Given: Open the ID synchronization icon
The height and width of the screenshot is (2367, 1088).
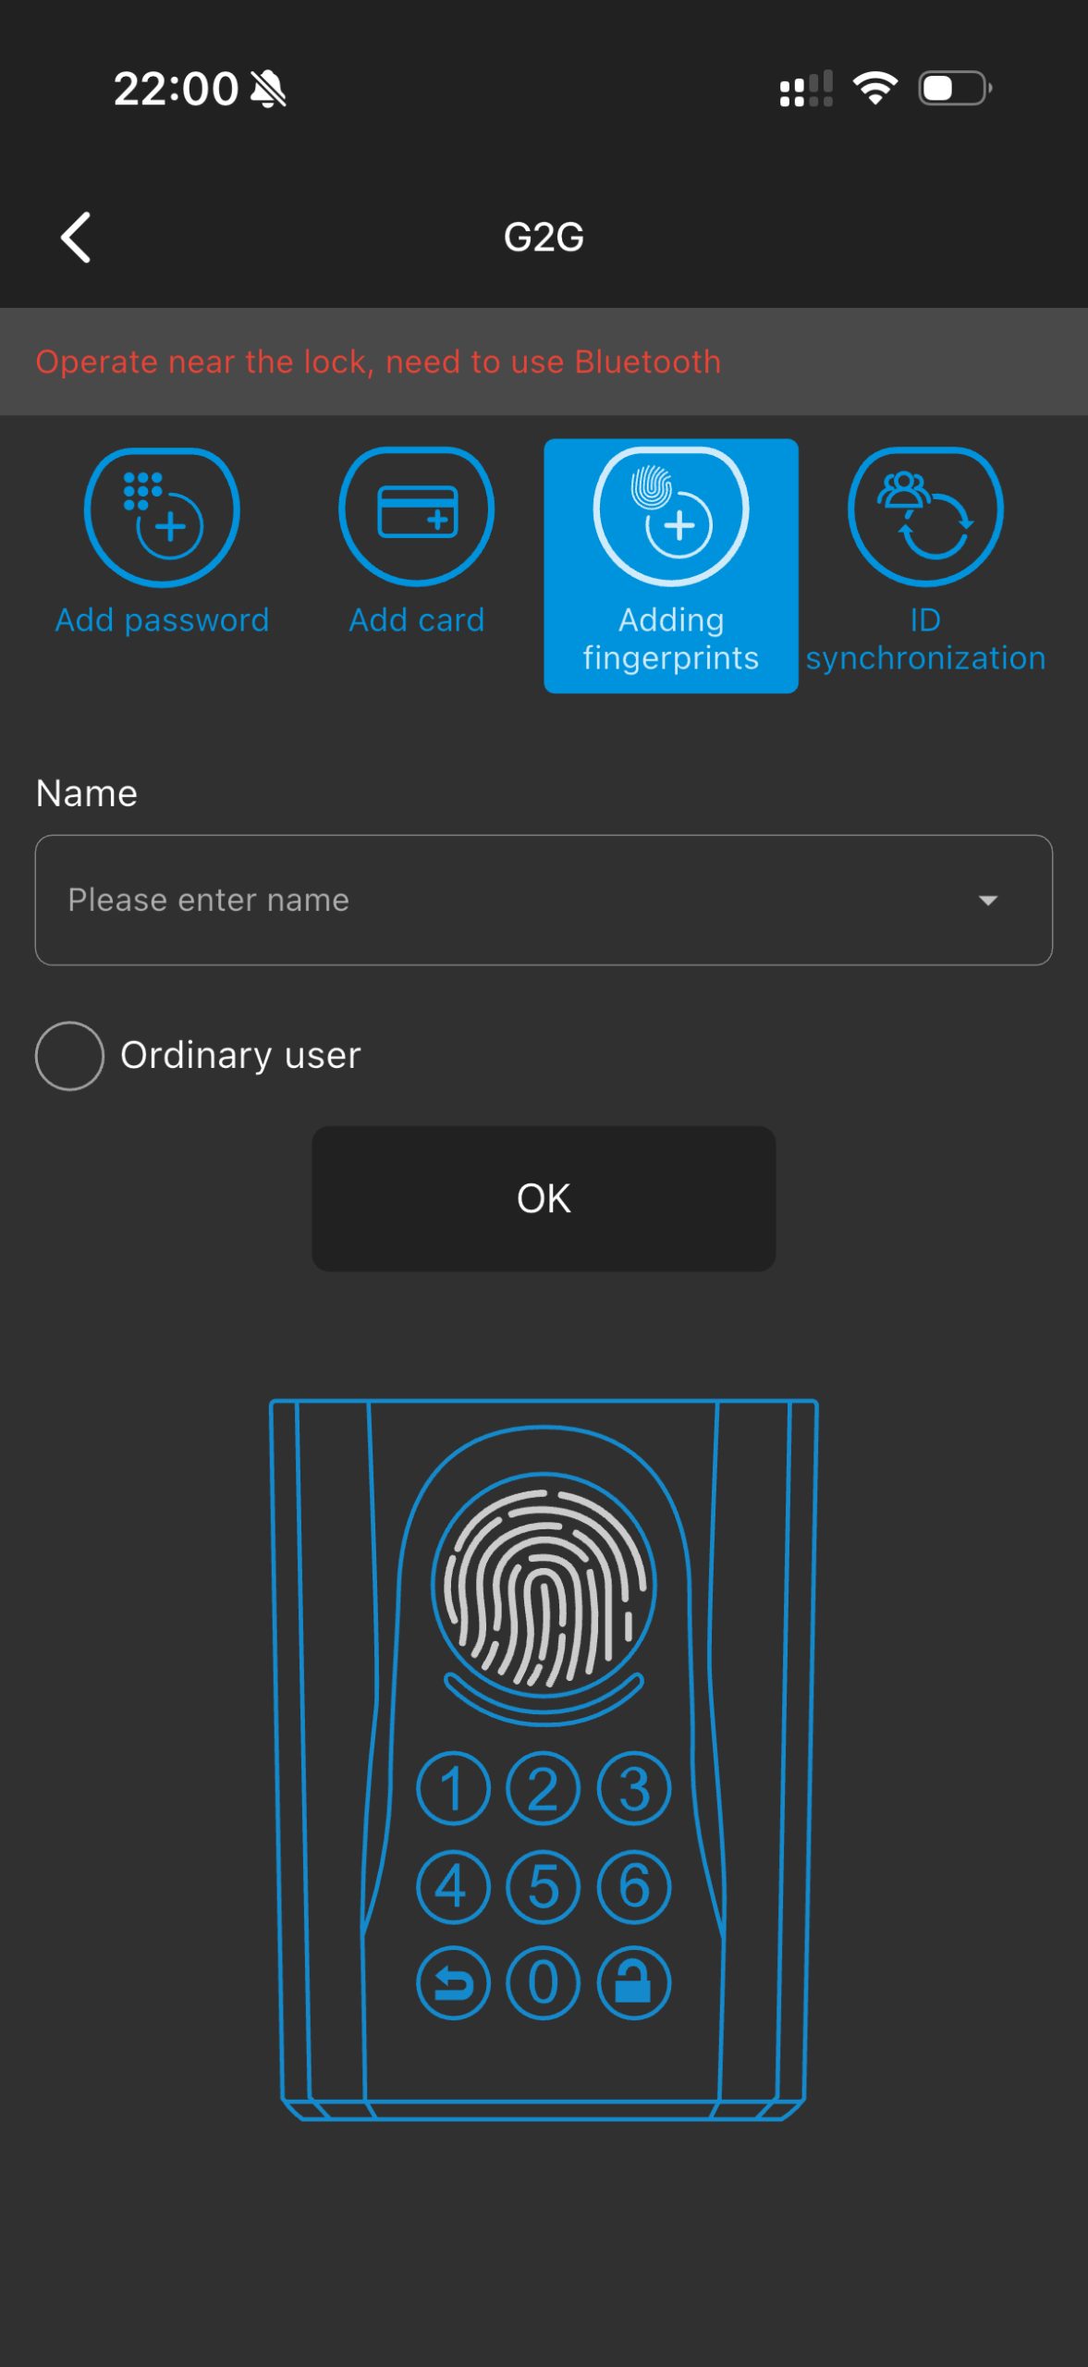Looking at the screenshot, I should [925, 517].
